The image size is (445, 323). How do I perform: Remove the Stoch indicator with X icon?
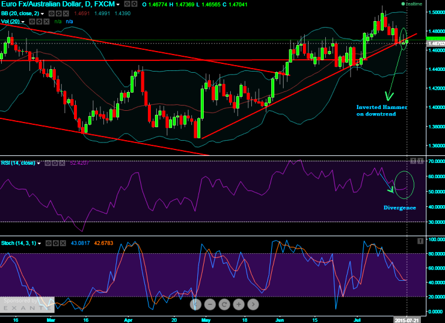(x=63, y=243)
